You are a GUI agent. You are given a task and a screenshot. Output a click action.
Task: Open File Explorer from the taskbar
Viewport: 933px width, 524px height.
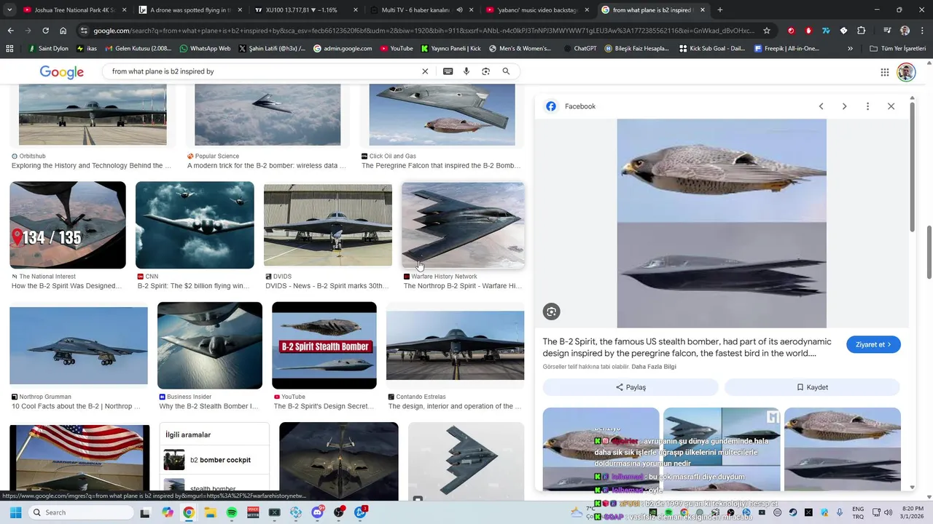tap(210, 512)
